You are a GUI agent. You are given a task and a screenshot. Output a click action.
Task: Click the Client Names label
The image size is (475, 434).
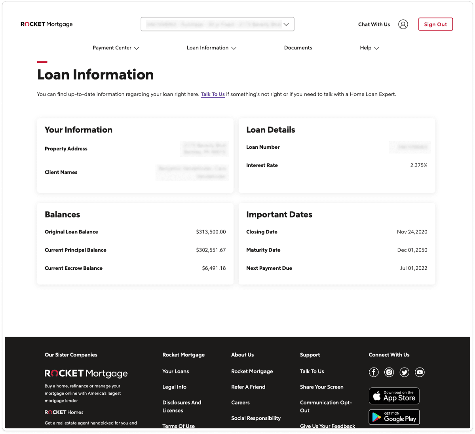coord(61,172)
